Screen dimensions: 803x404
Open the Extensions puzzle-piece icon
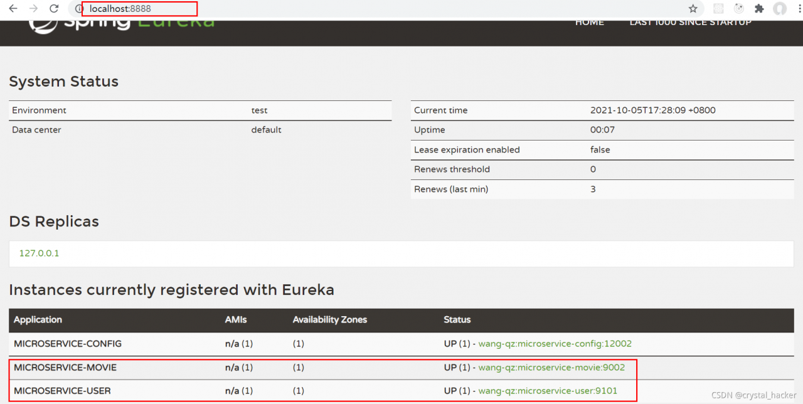[759, 9]
